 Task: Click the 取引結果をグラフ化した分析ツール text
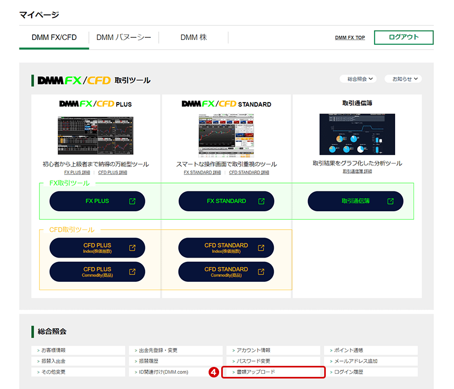coord(357,163)
